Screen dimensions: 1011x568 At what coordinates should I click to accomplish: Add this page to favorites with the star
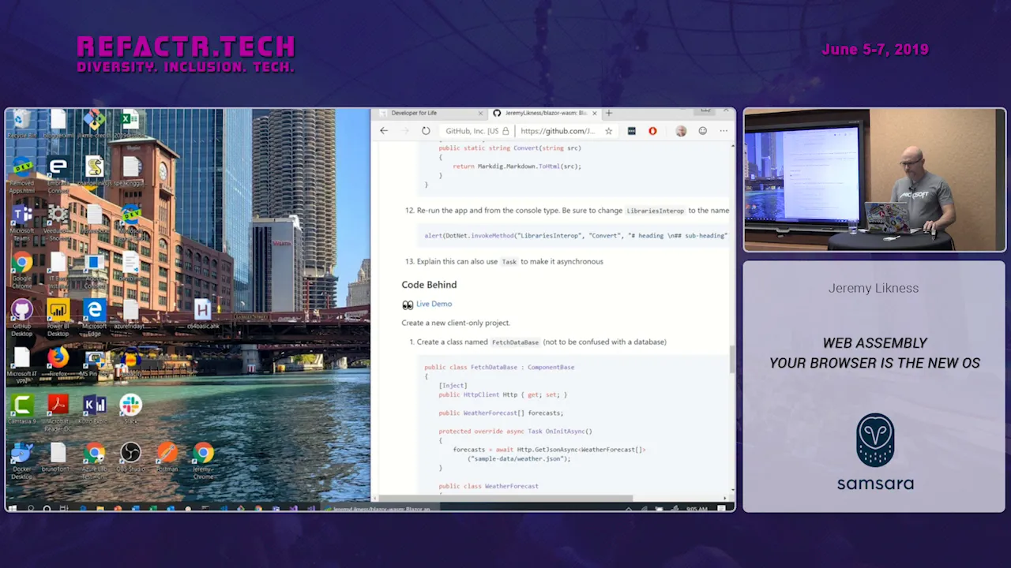(608, 131)
